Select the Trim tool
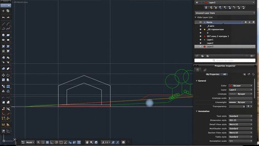259x146 pixels. click(3, 97)
